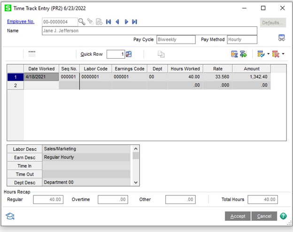Click the Other hours recap field

(x=180, y=200)
